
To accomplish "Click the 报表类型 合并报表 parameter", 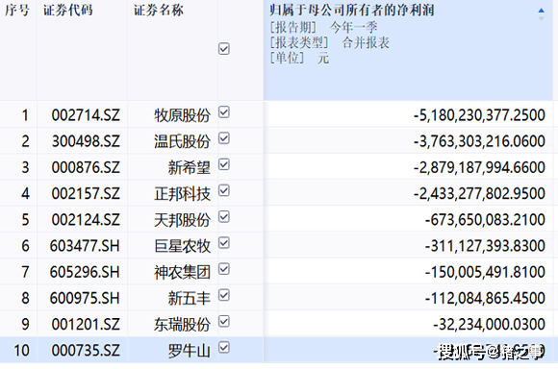I will pyautogui.click(x=330, y=42).
